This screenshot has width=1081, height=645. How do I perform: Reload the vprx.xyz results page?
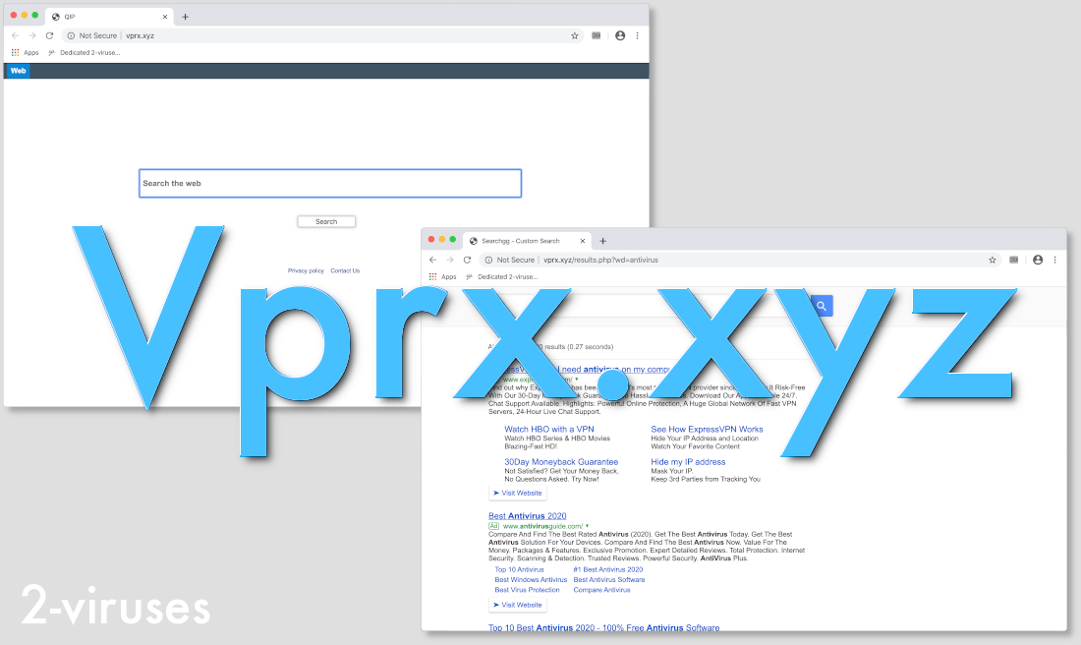point(467,260)
